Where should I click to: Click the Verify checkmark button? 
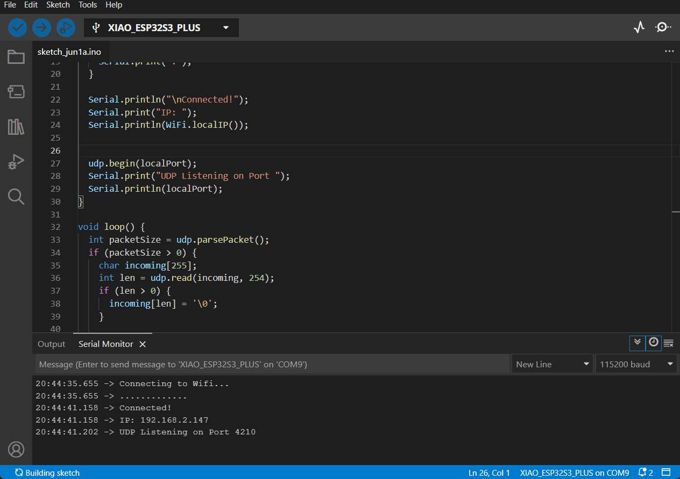[x=17, y=27]
